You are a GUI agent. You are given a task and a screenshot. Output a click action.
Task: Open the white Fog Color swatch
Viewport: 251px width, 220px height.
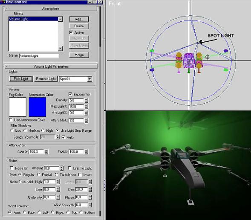point(17,107)
